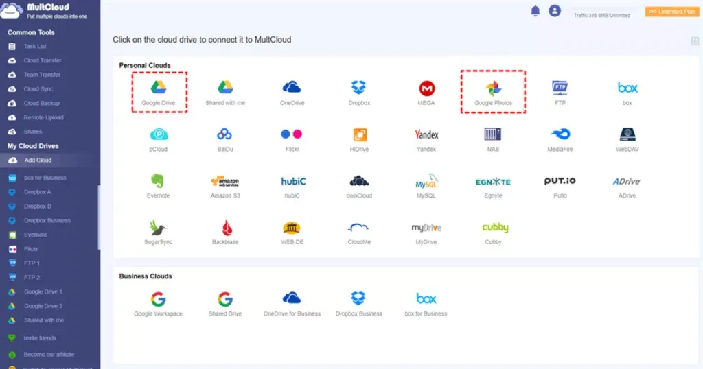Open Dropbox A drive
The image size is (703, 369).
(38, 192)
